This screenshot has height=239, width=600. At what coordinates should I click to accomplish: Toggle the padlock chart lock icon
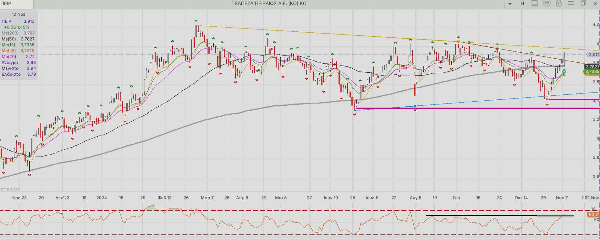[559, 3]
